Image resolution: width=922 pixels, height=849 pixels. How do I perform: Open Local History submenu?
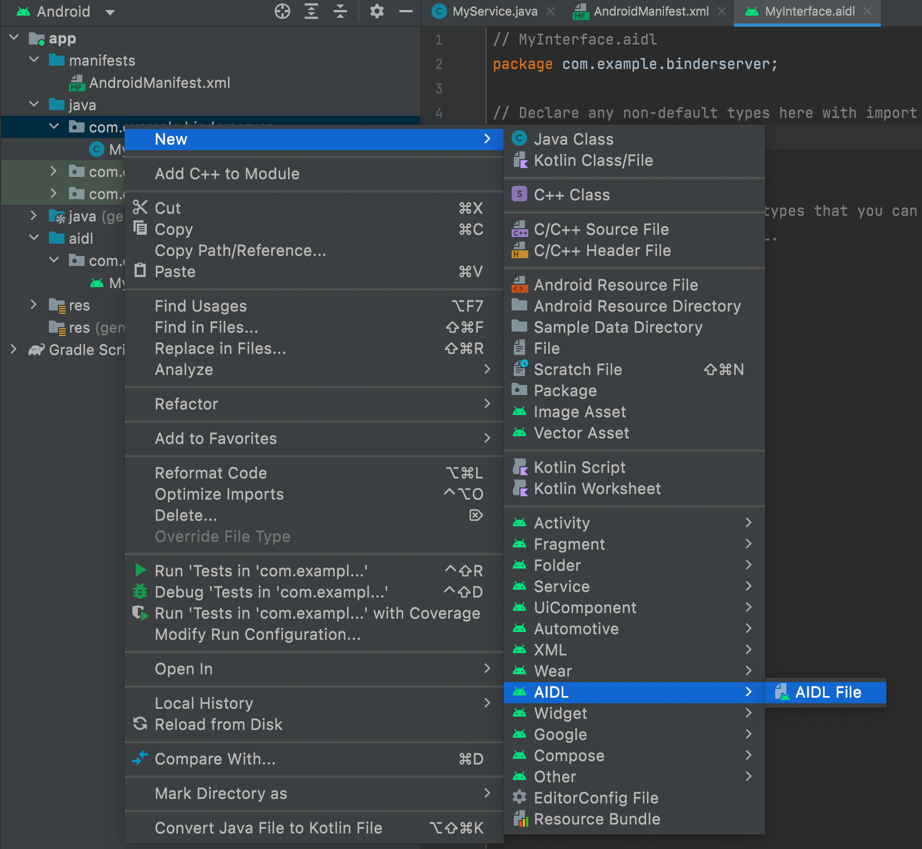click(314, 703)
